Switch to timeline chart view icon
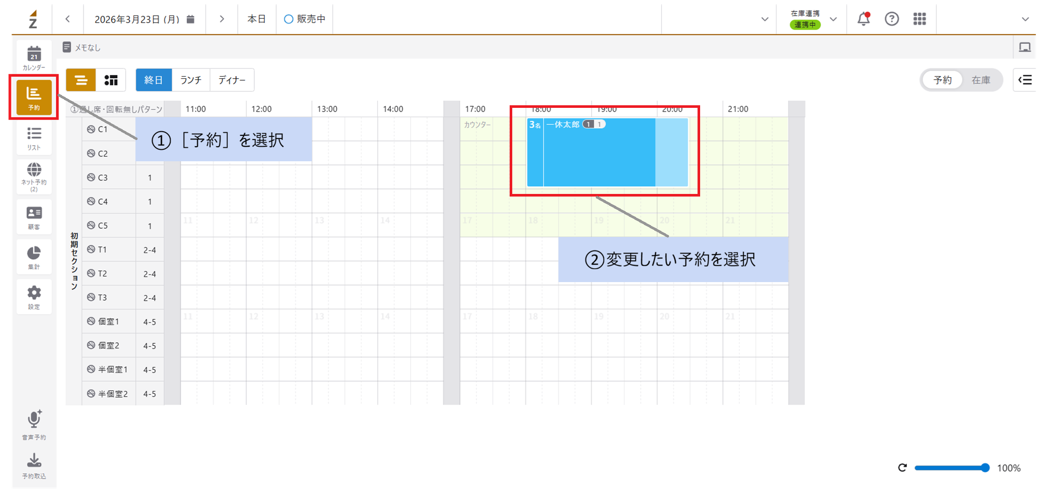This screenshot has height=489, width=1038. click(81, 80)
